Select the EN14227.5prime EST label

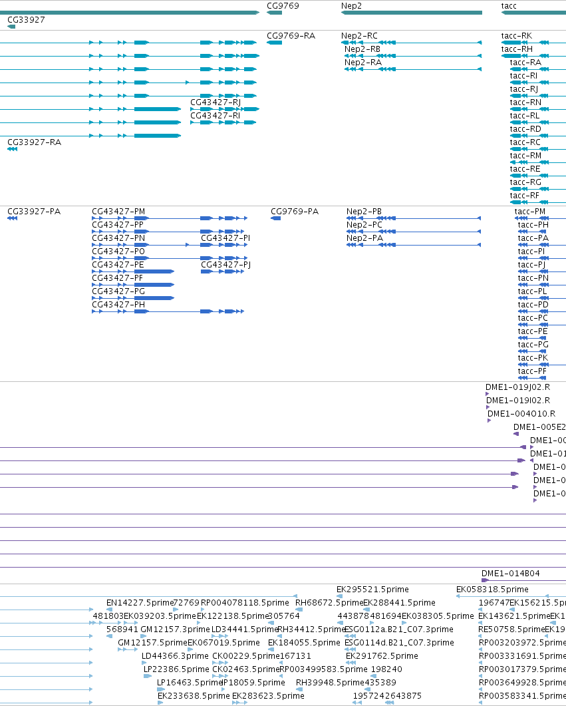coord(140,602)
